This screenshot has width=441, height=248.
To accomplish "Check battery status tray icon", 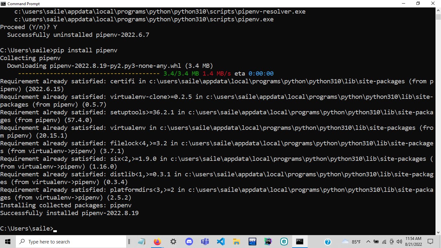I will (376, 242).
